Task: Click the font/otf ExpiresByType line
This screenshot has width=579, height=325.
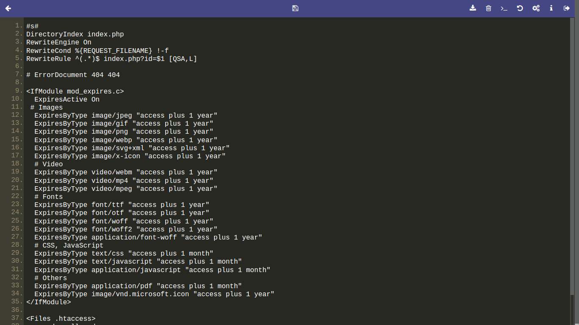Action: click(x=122, y=213)
